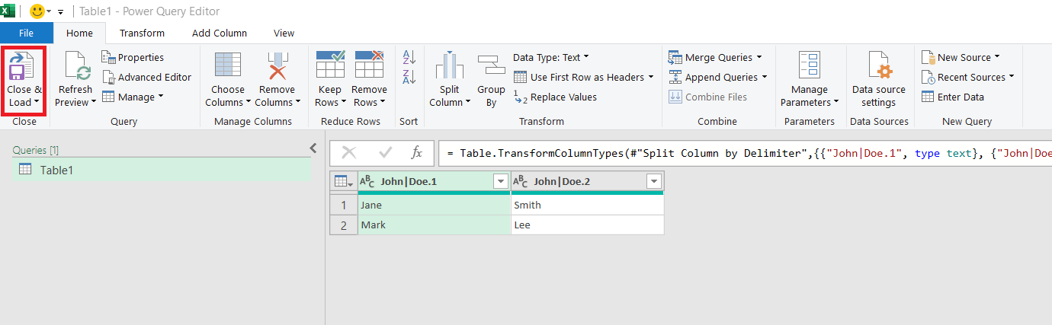The image size is (1052, 325).
Task: Click Enter Data
Action: click(952, 97)
